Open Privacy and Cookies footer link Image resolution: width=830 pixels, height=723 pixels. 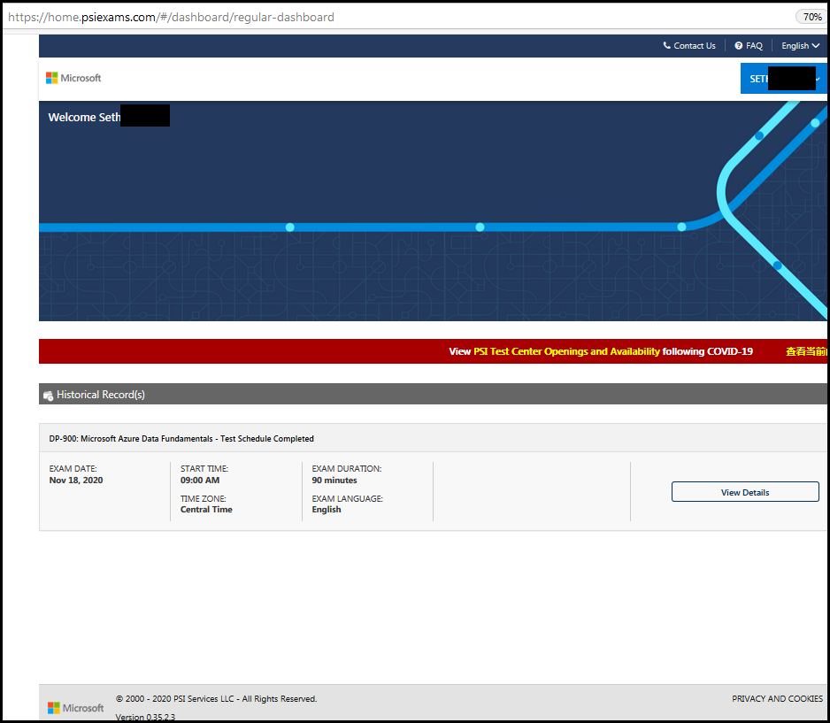[777, 698]
